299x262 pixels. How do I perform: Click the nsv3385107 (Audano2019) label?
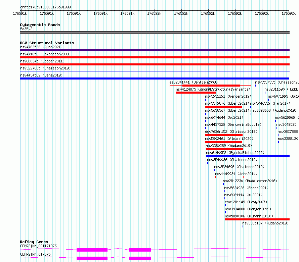(265, 223)
